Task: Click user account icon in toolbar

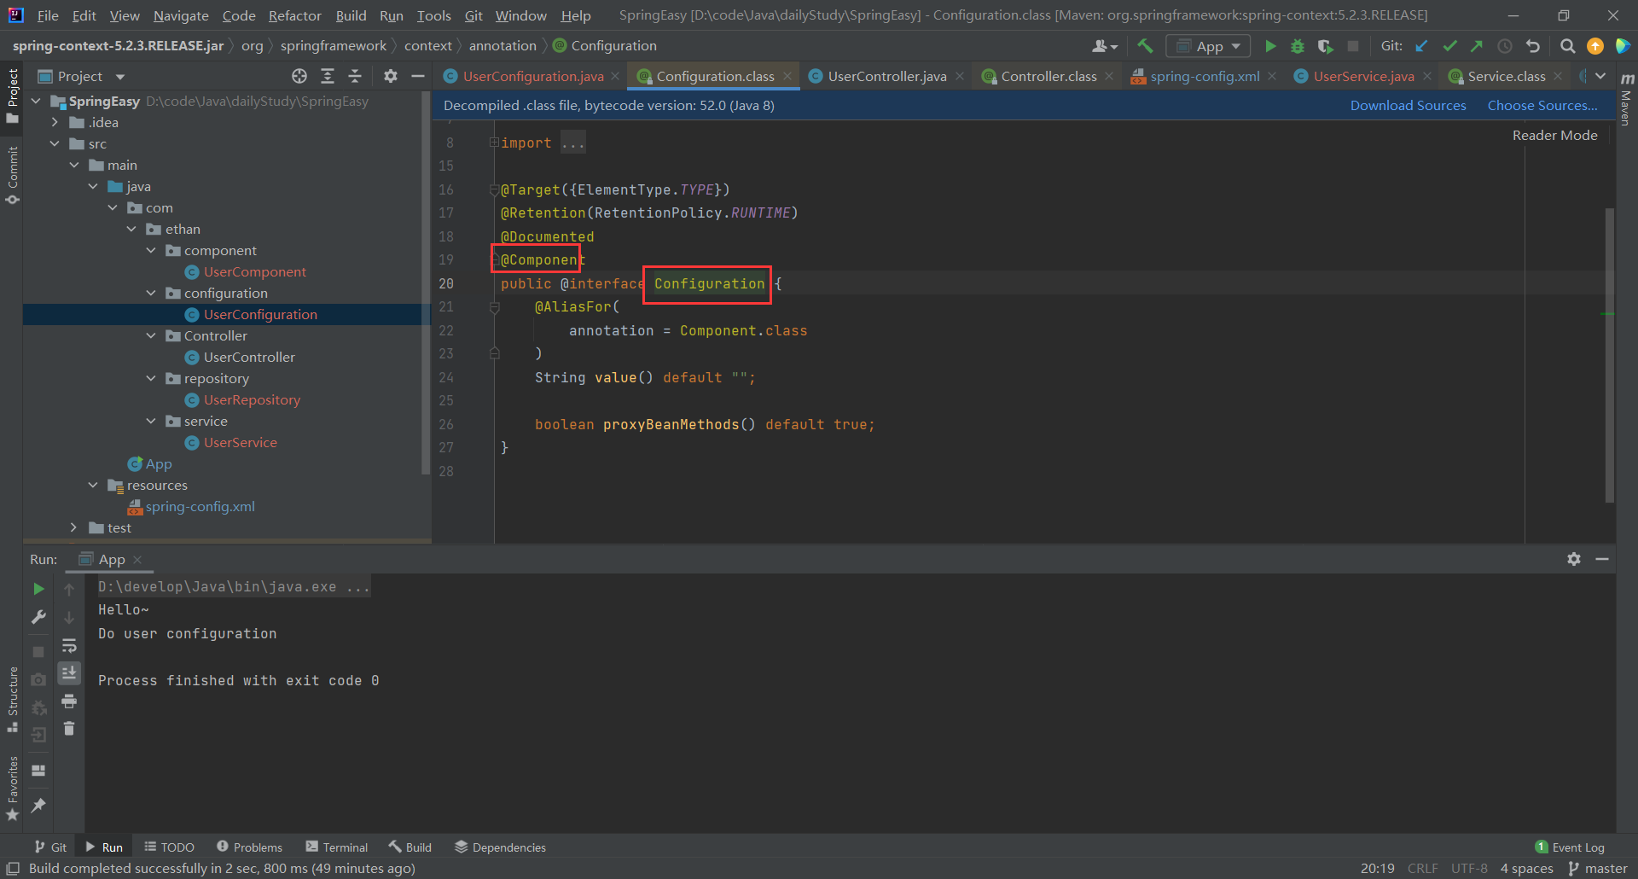Action: 1105,46
